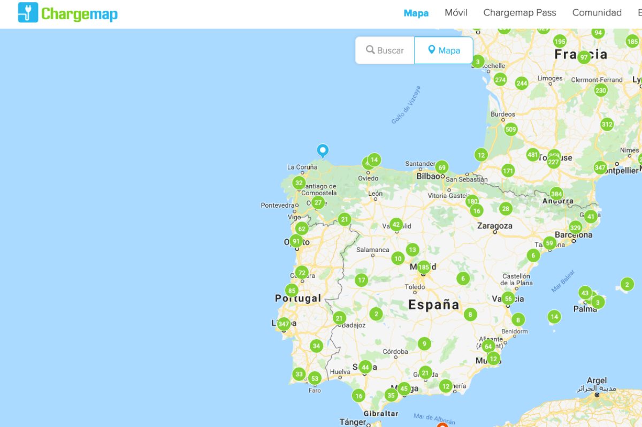This screenshot has width=642, height=427.
Task: Click the blue location pin near La Coruña
Action: (322, 150)
